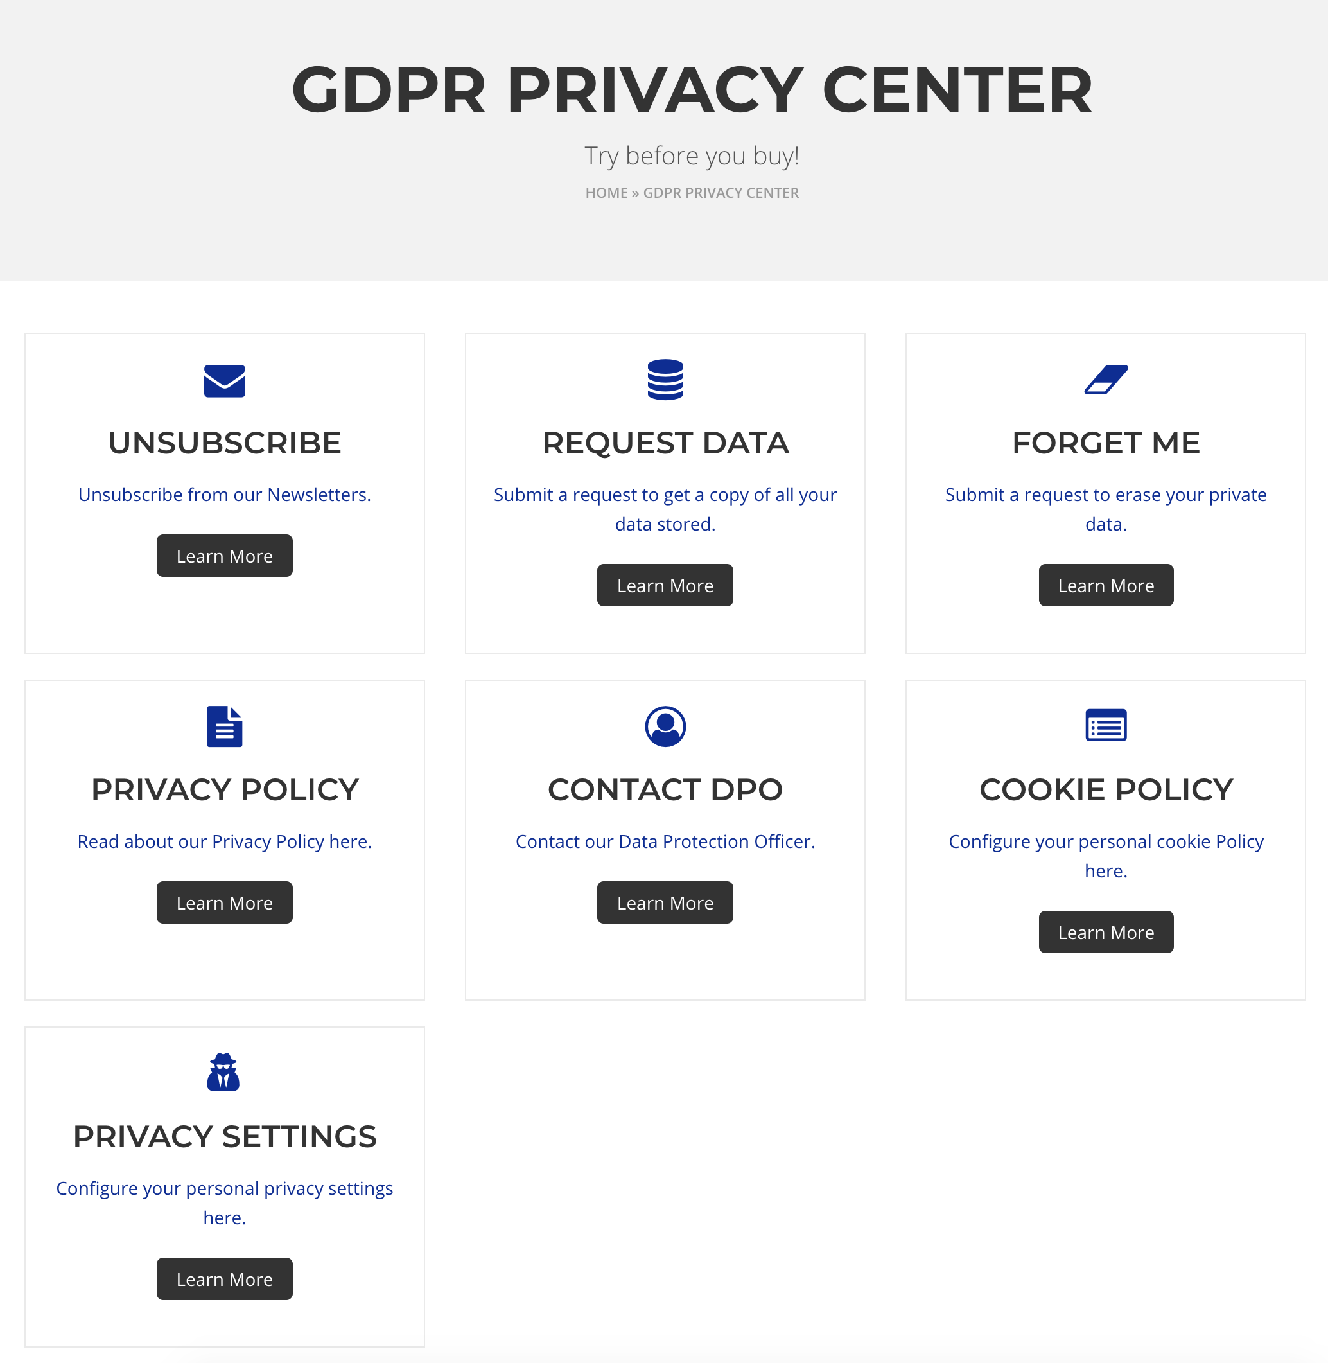
Task: Click the eraser icon above Forget Me
Action: [x=1106, y=380]
